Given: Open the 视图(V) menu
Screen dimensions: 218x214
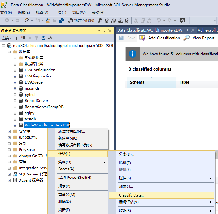Looking at the screenshot, I should point(42,13).
